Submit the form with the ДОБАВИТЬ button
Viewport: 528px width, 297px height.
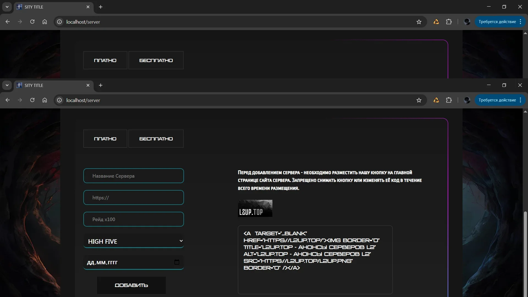131,285
